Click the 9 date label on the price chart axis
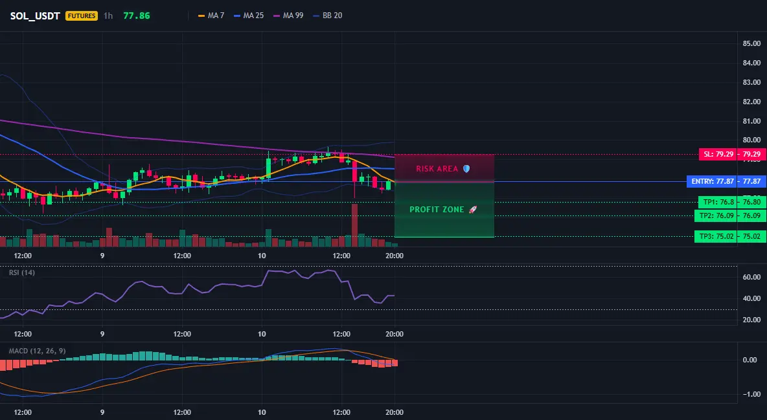The height and width of the screenshot is (420, 767). coord(102,256)
